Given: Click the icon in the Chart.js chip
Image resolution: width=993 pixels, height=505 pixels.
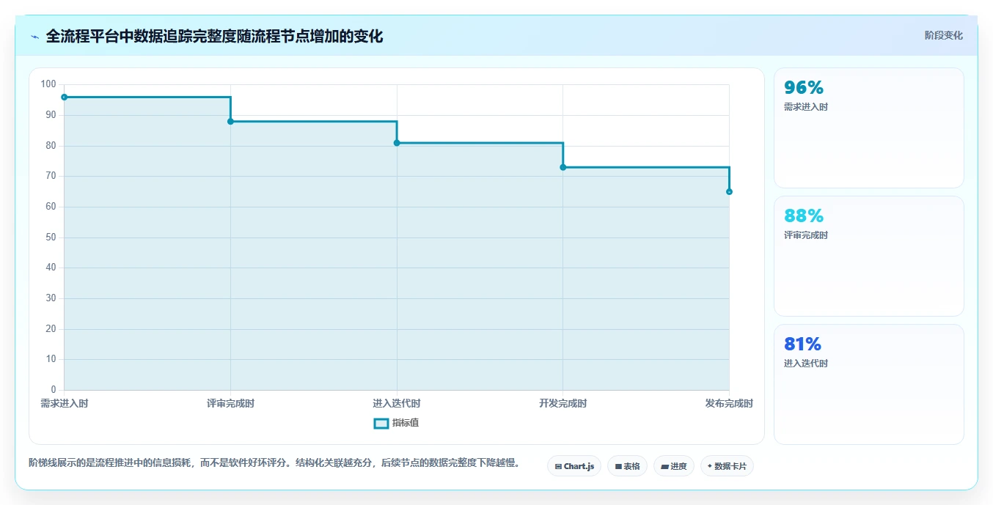Looking at the screenshot, I should pos(558,466).
